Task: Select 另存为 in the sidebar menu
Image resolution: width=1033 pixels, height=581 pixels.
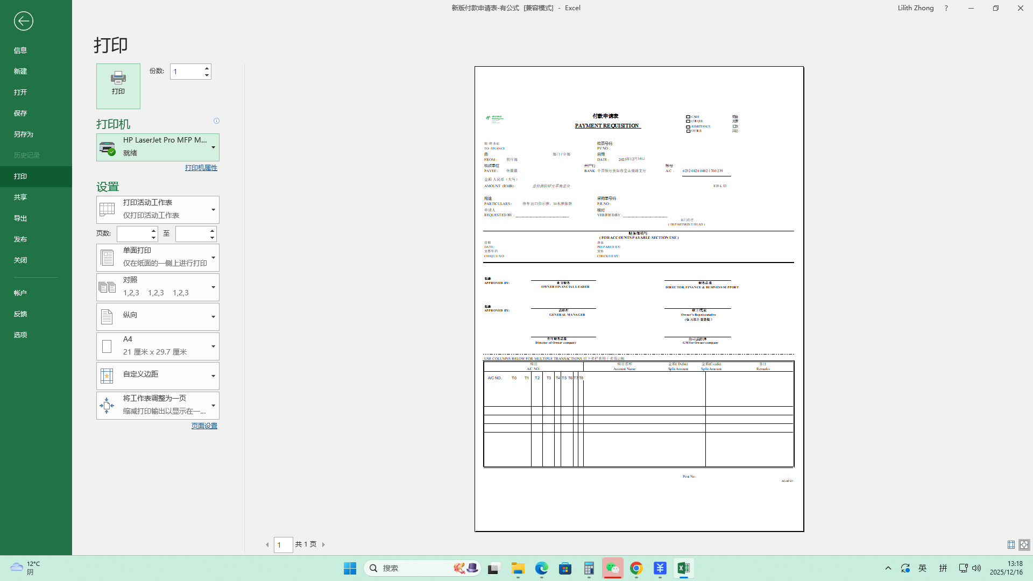Action: click(24, 134)
